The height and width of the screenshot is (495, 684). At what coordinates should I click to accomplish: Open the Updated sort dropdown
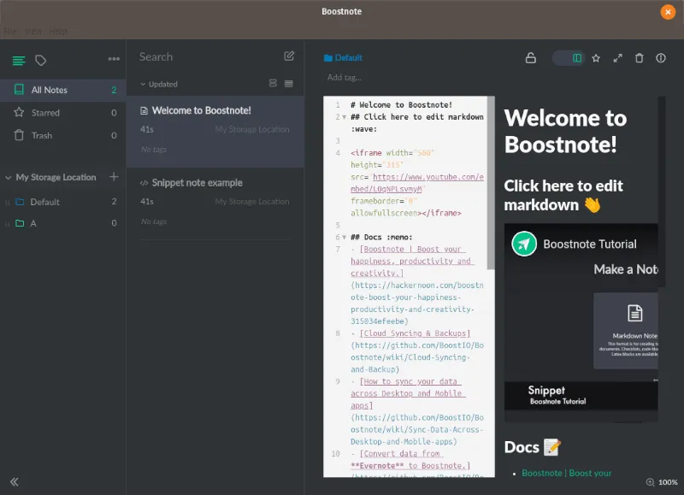pyautogui.click(x=159, y=84)
